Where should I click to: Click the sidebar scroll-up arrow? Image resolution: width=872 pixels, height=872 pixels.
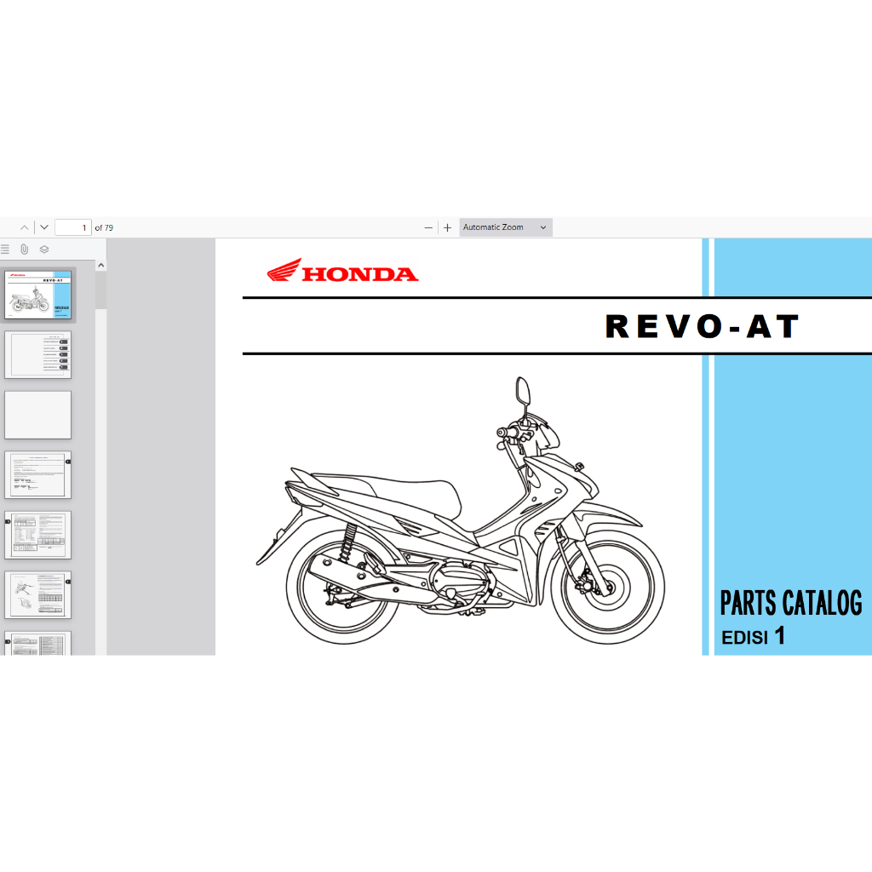pyautogui.click(x=100, y=266)
